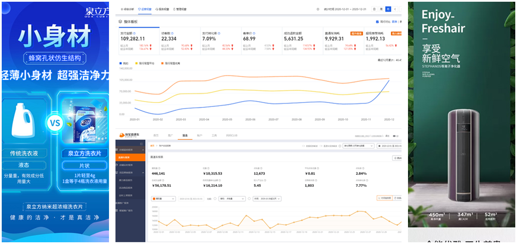Open the 妈妈CLUB menu in 直通车
The width and height of the screenshot is (517, 244).
(231, 135)
